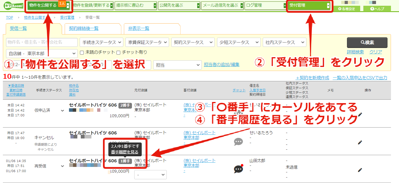Screen dimensions: 399x183
Task: Sort by 客付申請期限 column header
Action: click(16, 95)
